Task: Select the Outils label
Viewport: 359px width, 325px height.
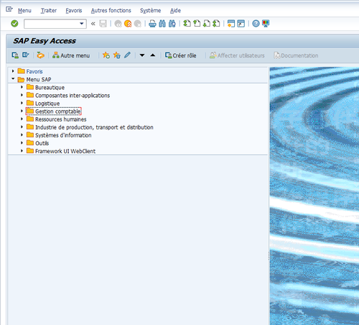Action: pos(42,143)
